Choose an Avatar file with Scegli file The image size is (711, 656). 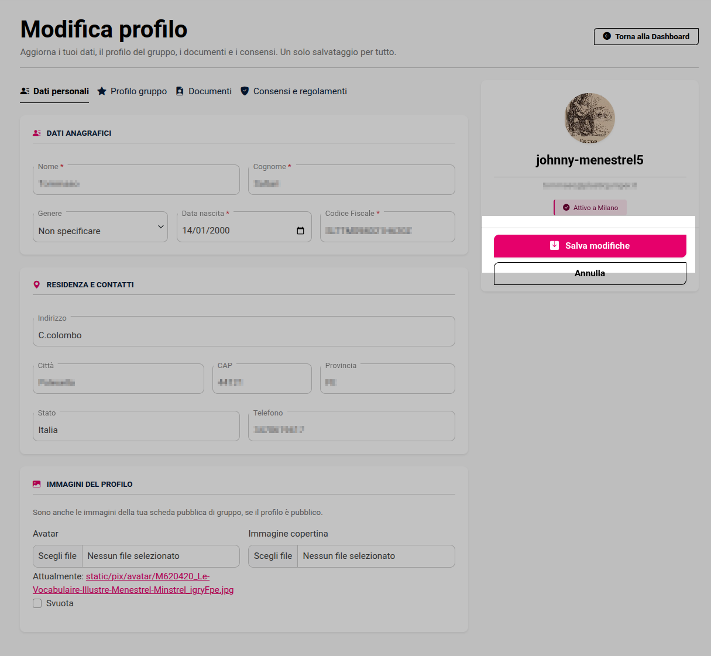tap(57, 556)
